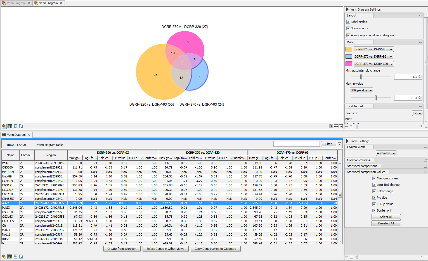This screenshot has height=261, width=428.
Task: Click the Min. absolute fold change slider
Action: 361,77
